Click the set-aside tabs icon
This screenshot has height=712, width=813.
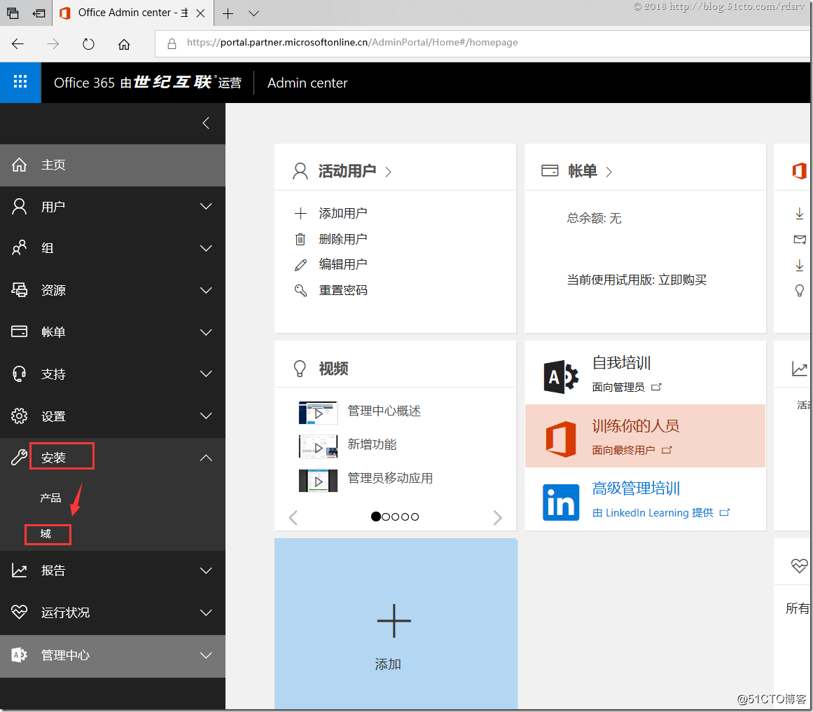(x=39, y=13)
